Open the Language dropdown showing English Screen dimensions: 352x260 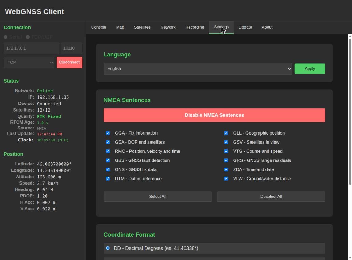198,69
